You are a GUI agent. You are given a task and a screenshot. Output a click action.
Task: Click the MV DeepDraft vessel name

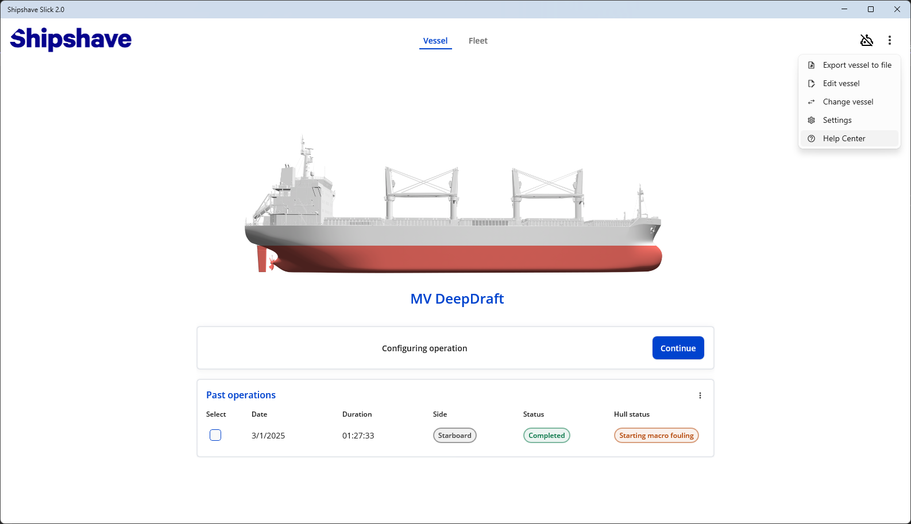(x=457, y=299)
